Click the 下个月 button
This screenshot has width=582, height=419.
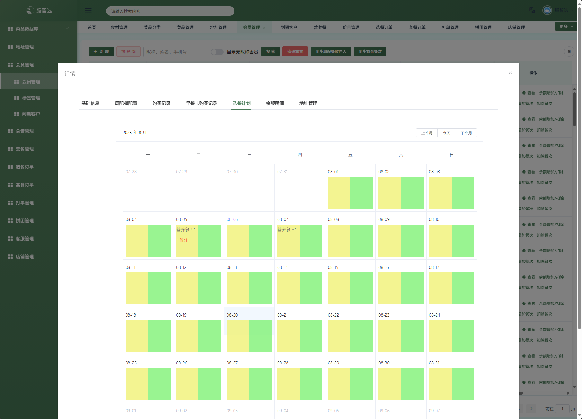pyautogui.click(x=466, y=133)
